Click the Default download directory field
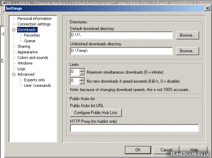212x158 pixels. [121, 35]
